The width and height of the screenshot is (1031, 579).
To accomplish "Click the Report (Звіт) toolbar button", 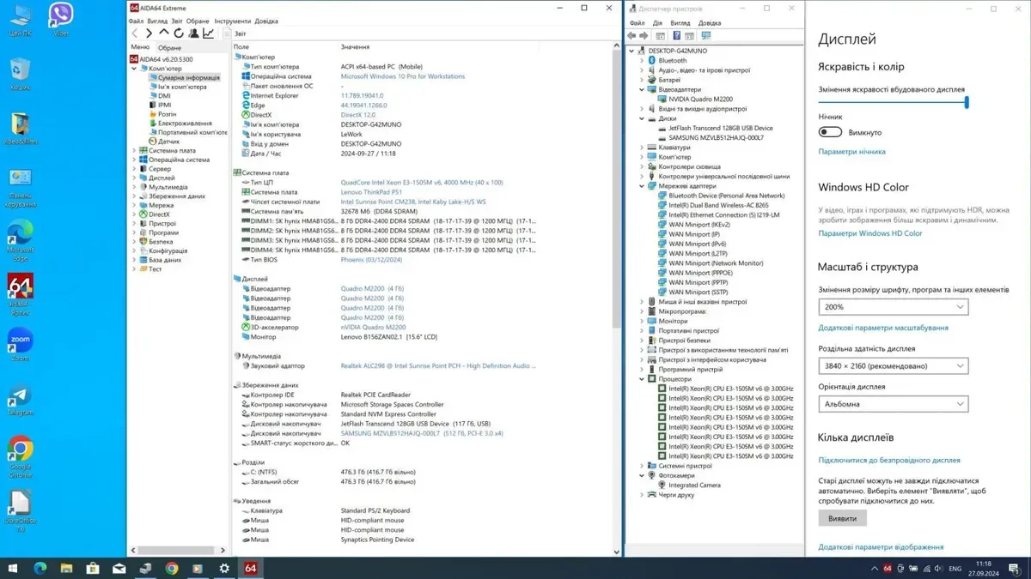I will [x=235, y=33].
